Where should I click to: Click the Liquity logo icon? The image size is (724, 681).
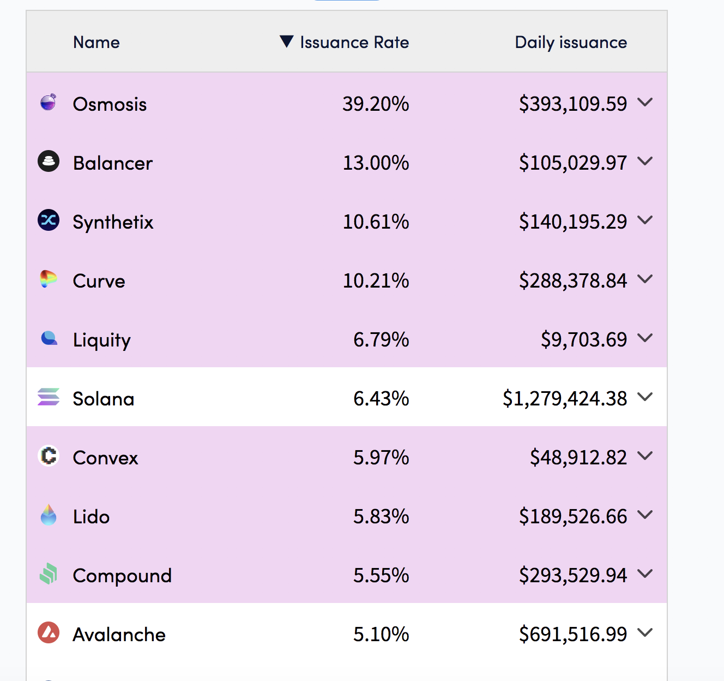(x=49, y=338)
